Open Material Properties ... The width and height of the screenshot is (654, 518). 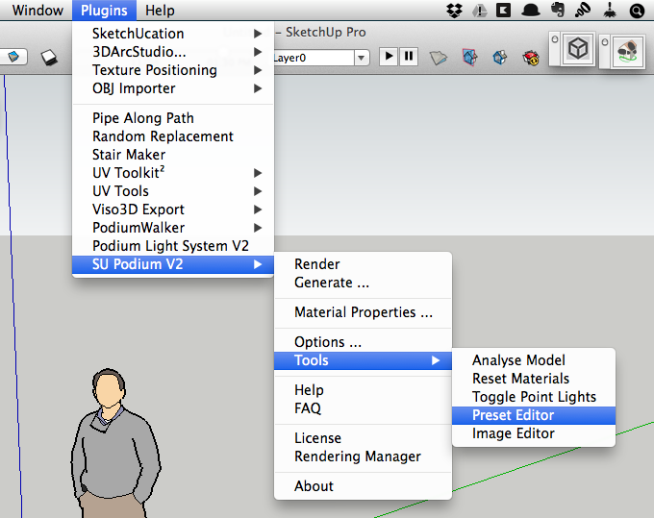(x=363, y=312)
